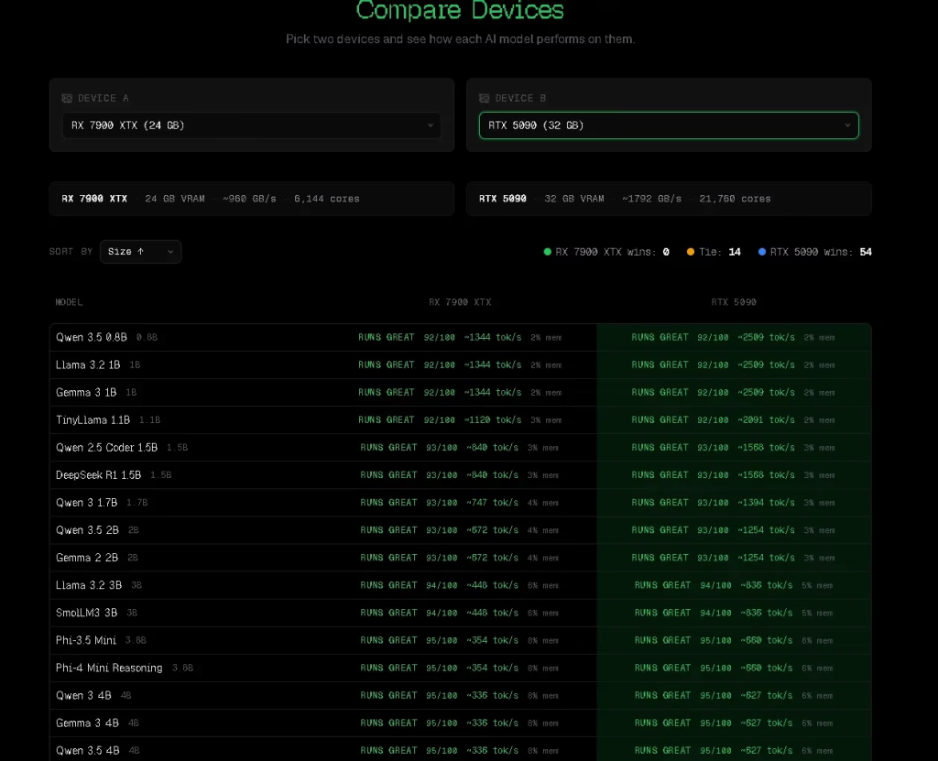Select the Qwen 3.5 0.8B model row
Viewport: 938px width, 761px height.
[92, 337]
